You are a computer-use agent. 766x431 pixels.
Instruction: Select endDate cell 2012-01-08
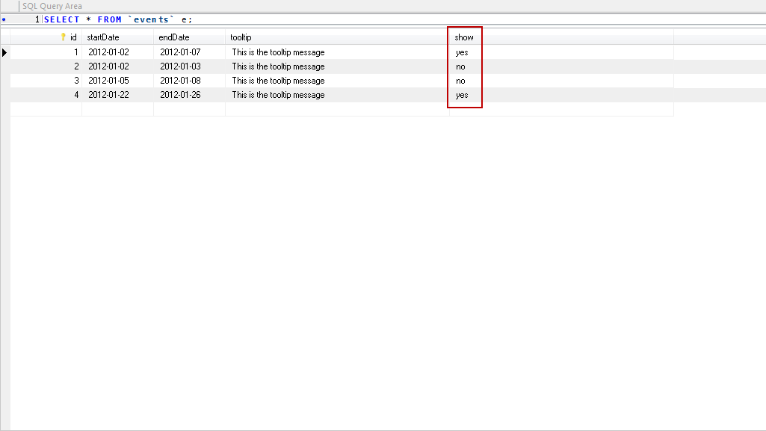click(189, 81)
